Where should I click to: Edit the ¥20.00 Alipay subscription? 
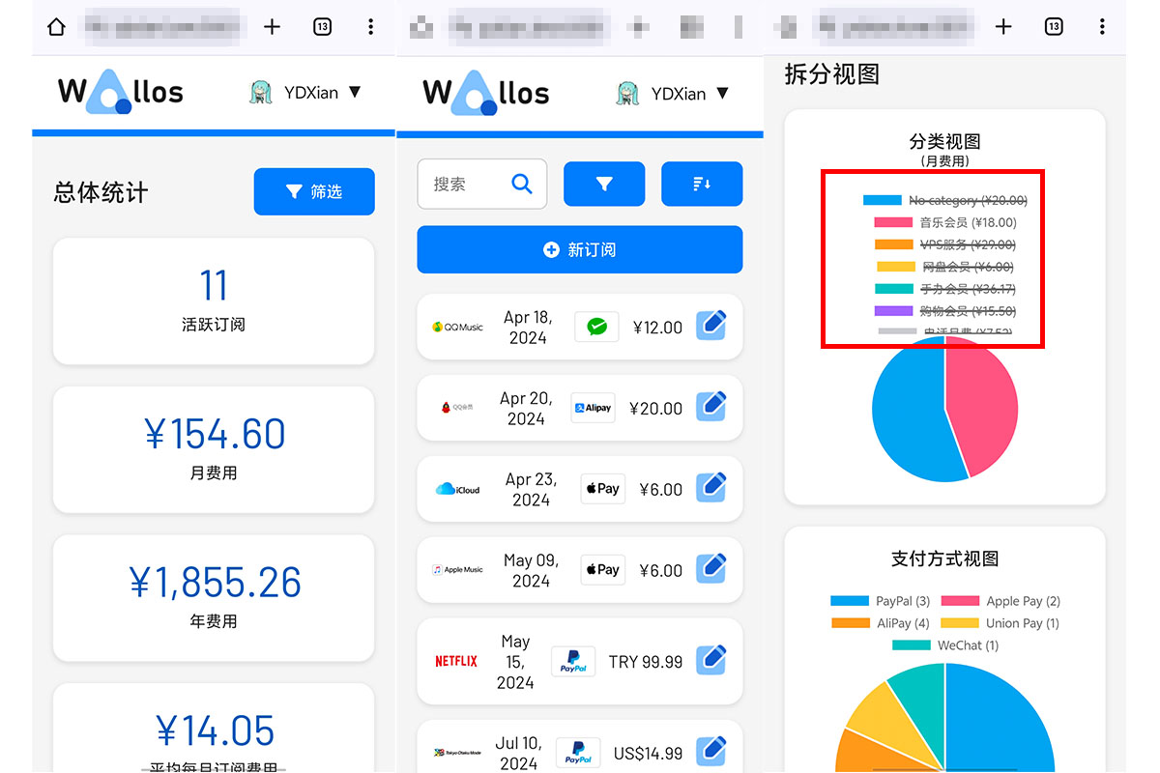point(711,408)
